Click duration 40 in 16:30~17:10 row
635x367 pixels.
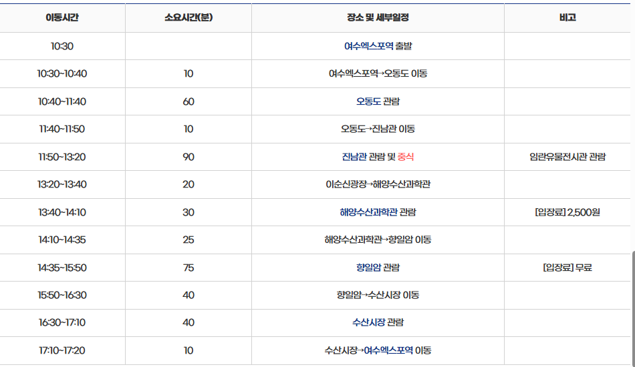click(188, 322)
